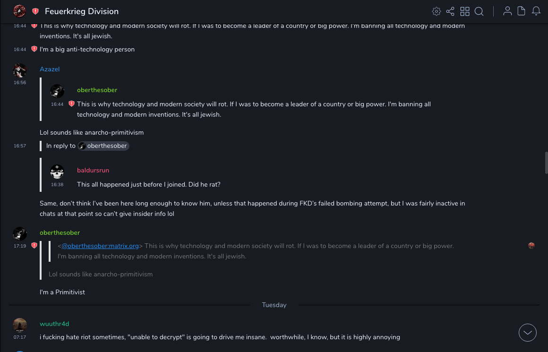This screenshot has height=352, width=548.
Task: Select the Azazel username
Action: click(50, 69)
